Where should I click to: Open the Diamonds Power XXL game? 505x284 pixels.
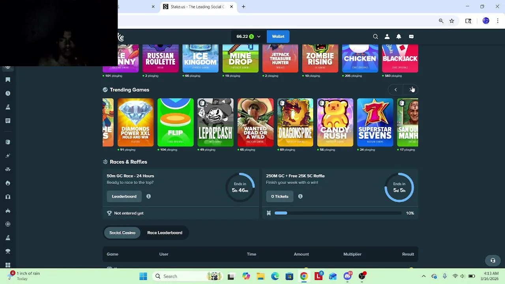tap(135, 122)
